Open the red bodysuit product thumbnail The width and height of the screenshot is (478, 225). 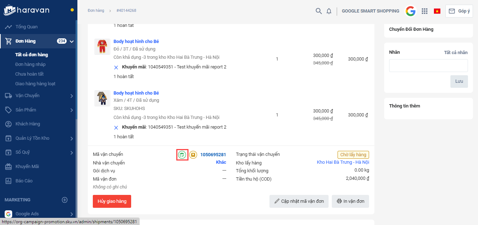coord(102,47)
